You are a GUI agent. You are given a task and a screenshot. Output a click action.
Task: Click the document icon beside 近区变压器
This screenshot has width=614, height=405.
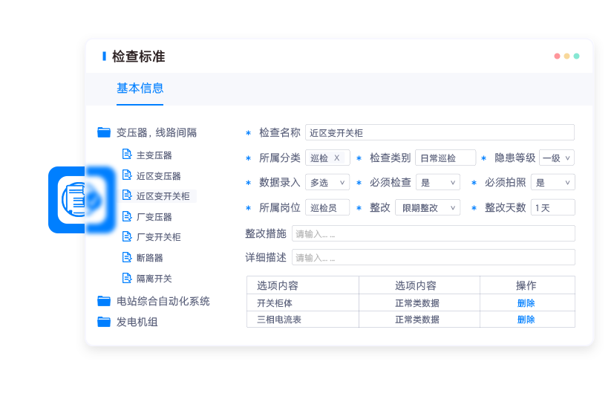[126, 175]
